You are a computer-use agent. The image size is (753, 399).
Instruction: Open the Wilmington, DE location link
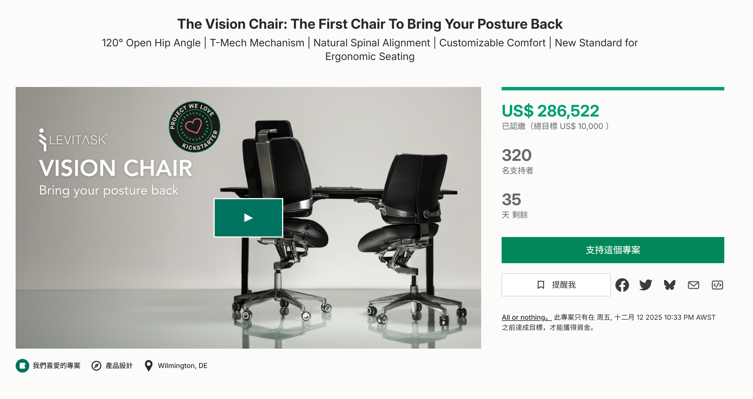[x=182, y=365]
